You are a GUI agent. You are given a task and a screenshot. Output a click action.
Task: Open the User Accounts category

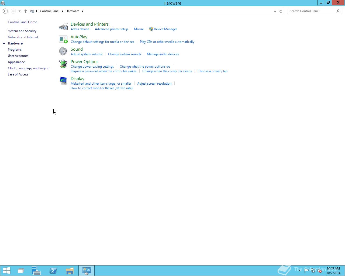[18, 56]
